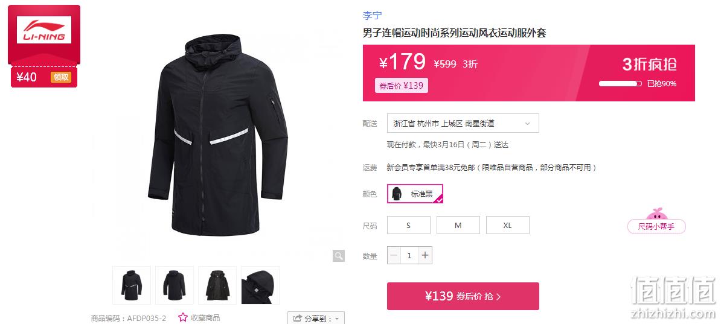Click the star icon to favorite product
This screenshot has height=324, width=721.
coord(183,317)
